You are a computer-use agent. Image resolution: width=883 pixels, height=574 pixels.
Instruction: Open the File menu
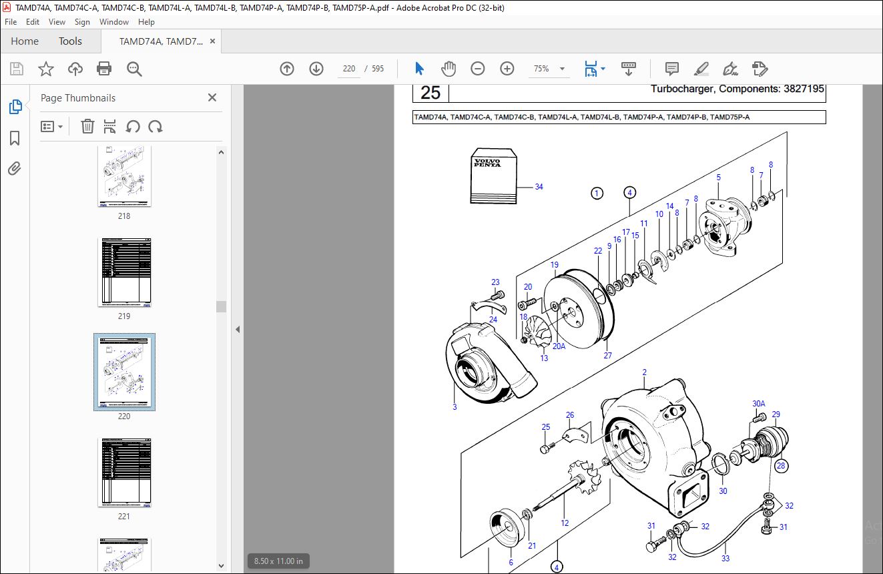pos(11,22)
